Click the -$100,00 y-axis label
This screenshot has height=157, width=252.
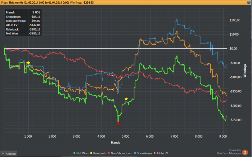235,77
